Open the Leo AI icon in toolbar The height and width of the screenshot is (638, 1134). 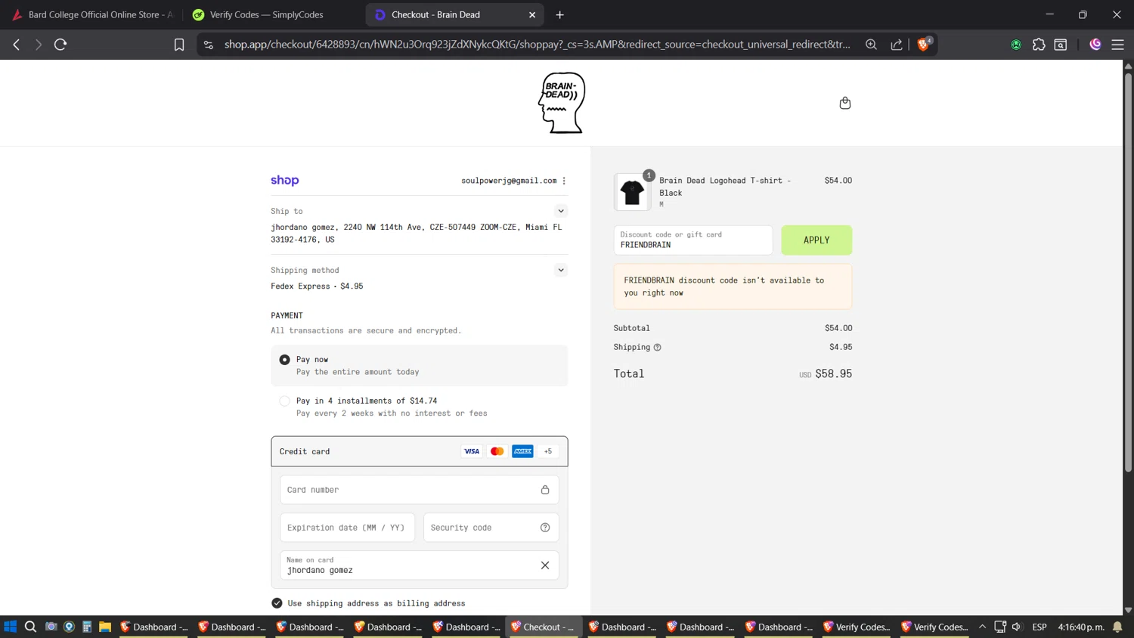coord(1095,45)
